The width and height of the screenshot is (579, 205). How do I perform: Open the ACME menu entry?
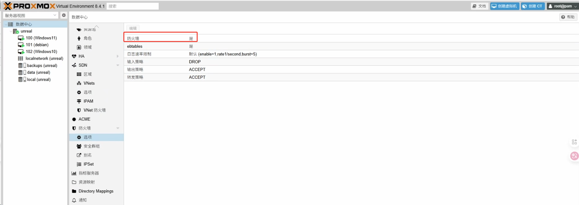click(x=84, y=119)
